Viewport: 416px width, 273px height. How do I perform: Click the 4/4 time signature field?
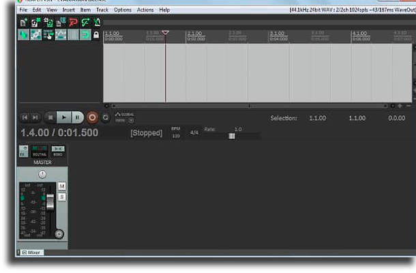[x=194, y=132]
